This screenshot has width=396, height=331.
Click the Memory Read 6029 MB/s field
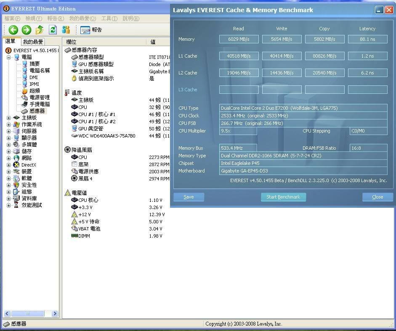[239, 39]
